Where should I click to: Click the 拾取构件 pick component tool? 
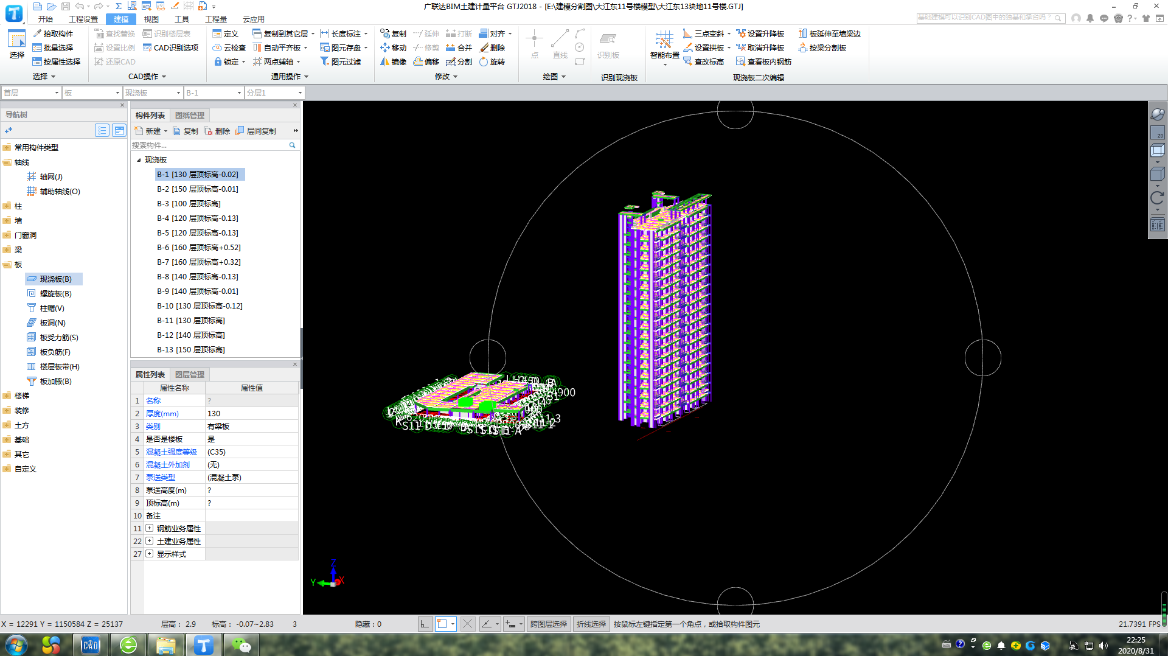click(53, 33)
